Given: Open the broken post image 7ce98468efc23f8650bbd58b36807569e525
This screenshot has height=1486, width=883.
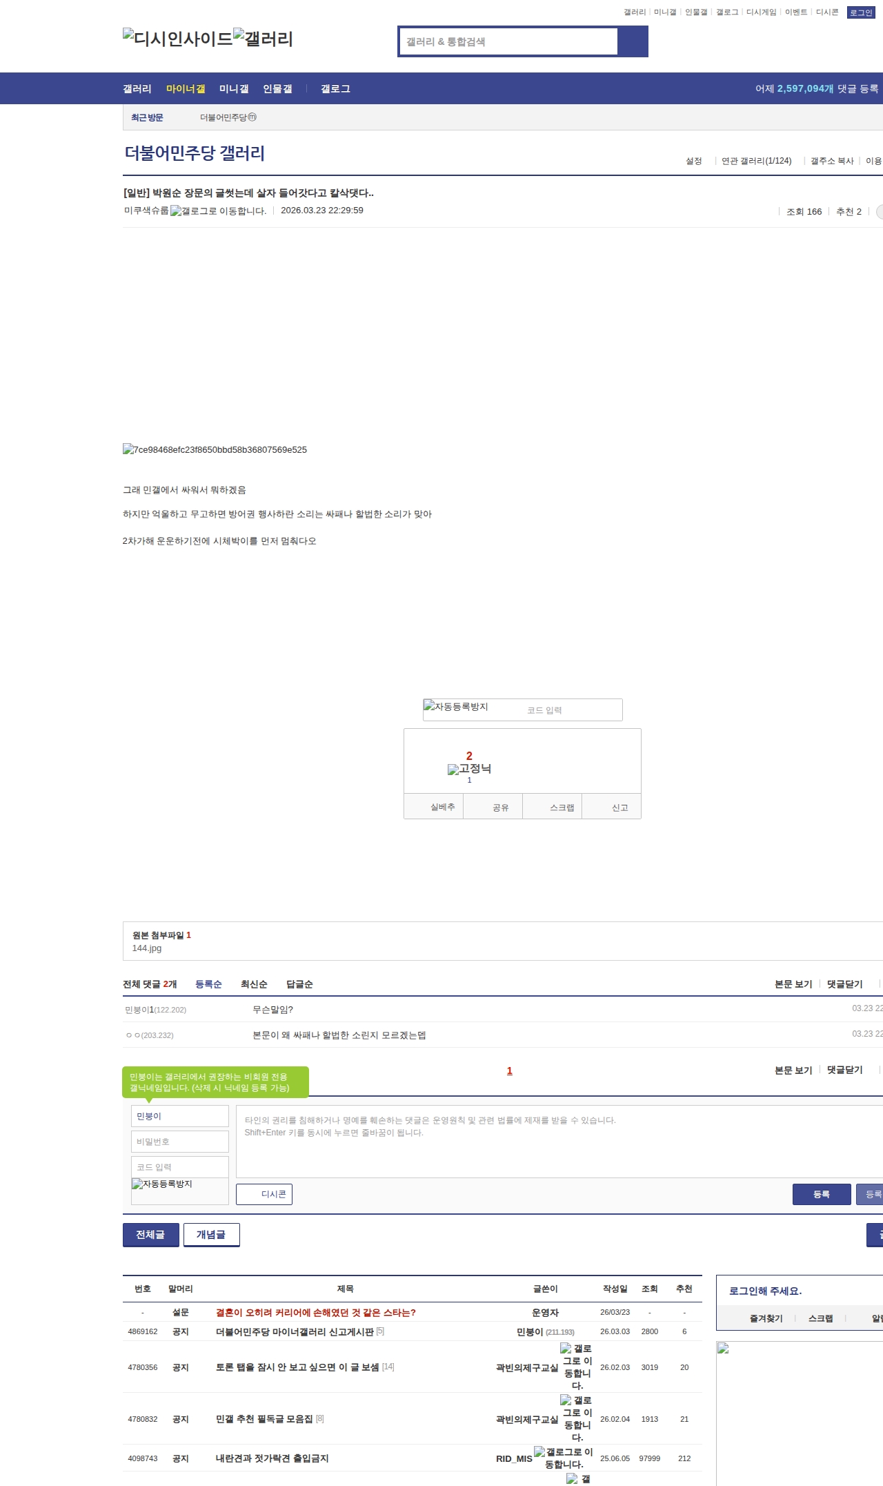Looking at the screenshot, I should pos(215,449).
